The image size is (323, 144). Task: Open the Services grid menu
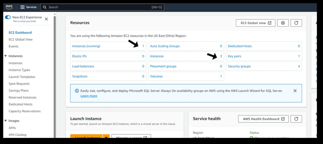coord(29,7)
